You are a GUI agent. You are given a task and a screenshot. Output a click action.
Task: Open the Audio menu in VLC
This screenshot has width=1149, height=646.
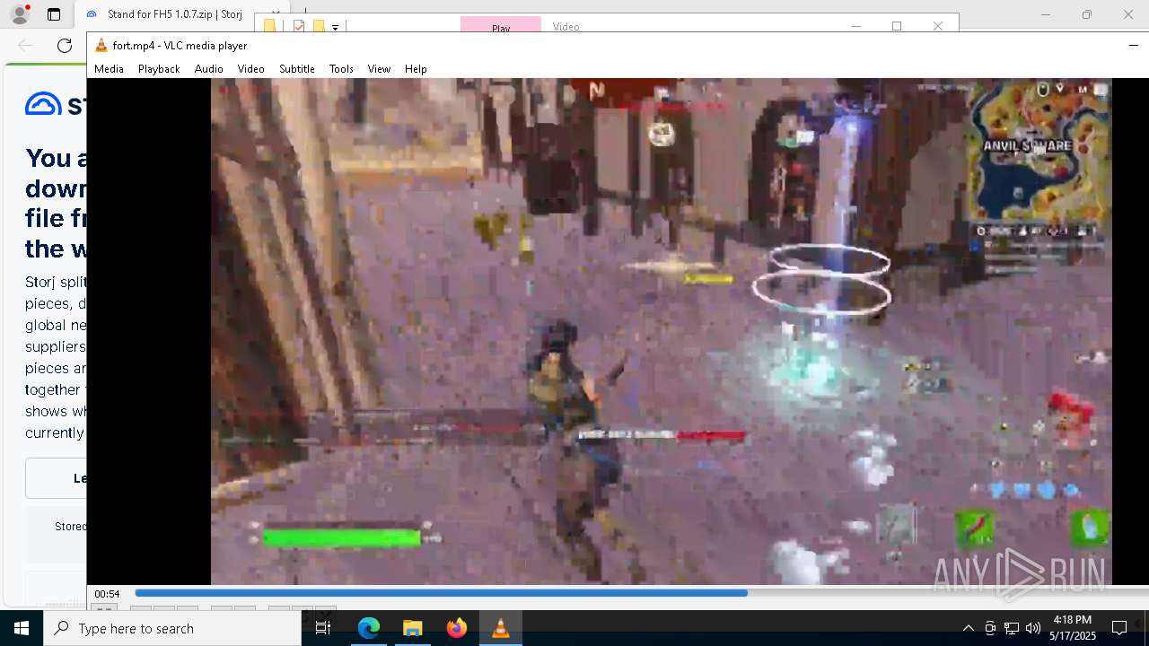click(208, 69)
